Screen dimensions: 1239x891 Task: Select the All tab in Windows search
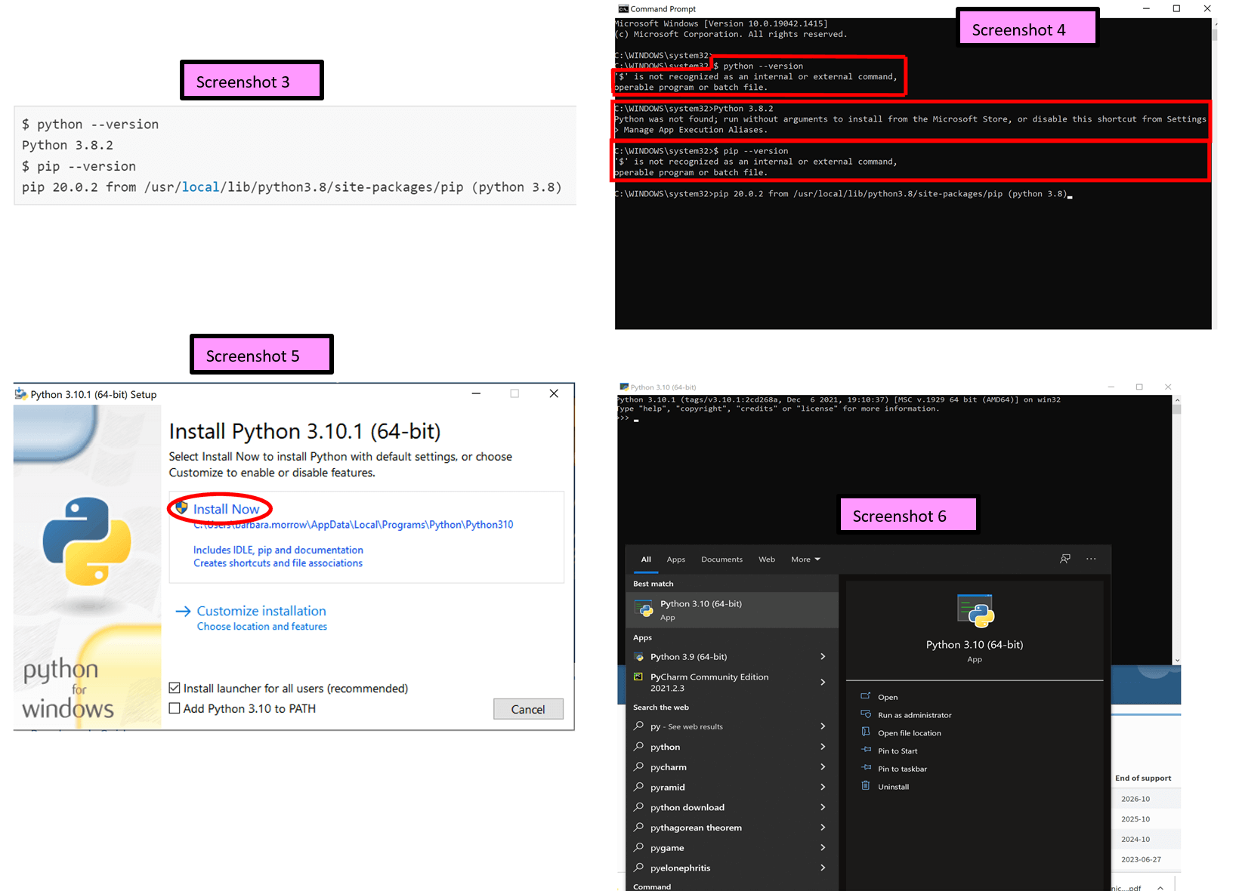tap(646, 560)
